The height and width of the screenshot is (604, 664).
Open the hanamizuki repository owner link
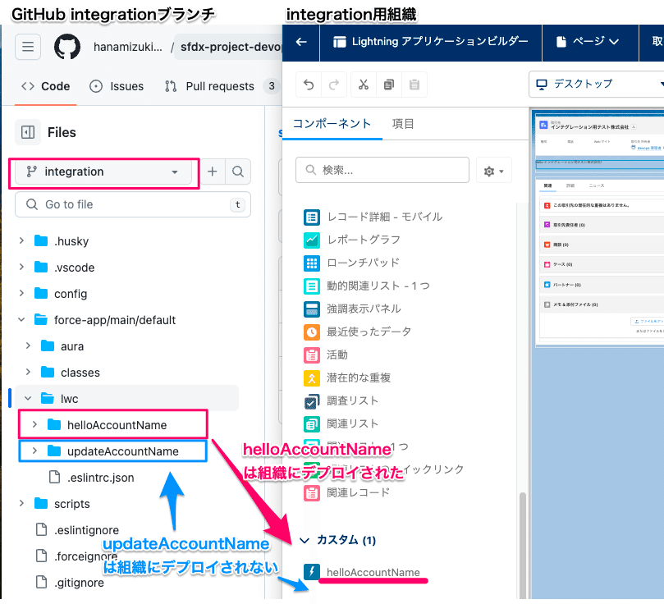[x=128, y=47]
